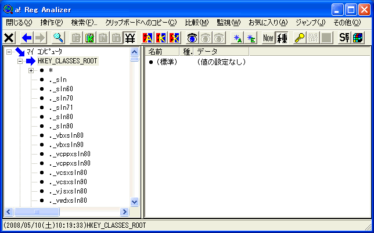Screen dimensions: 374x233
Task: Click the yellow key icon in toolbar
Action: (x=299, y=38)
